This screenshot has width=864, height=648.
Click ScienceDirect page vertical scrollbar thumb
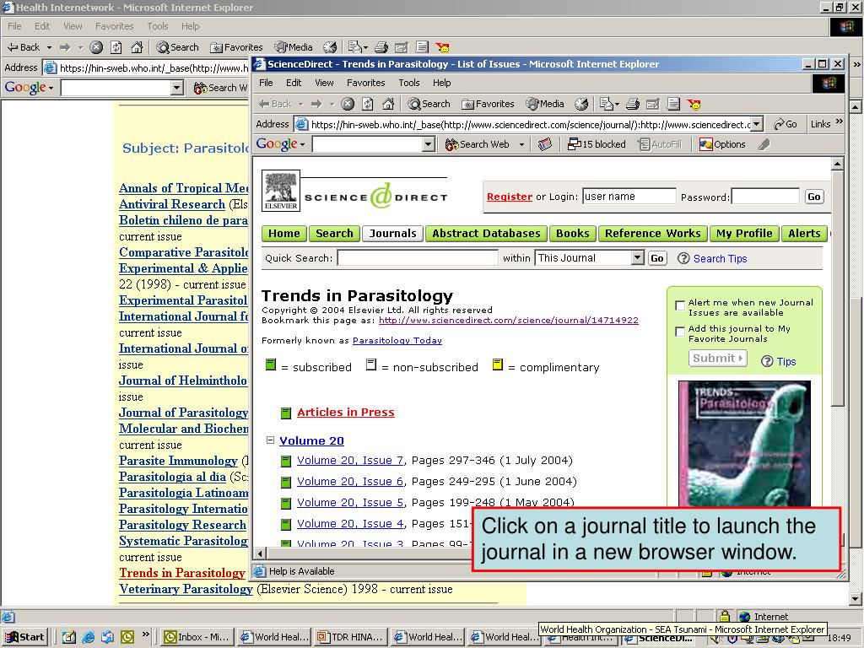click(x=838, y=289)
